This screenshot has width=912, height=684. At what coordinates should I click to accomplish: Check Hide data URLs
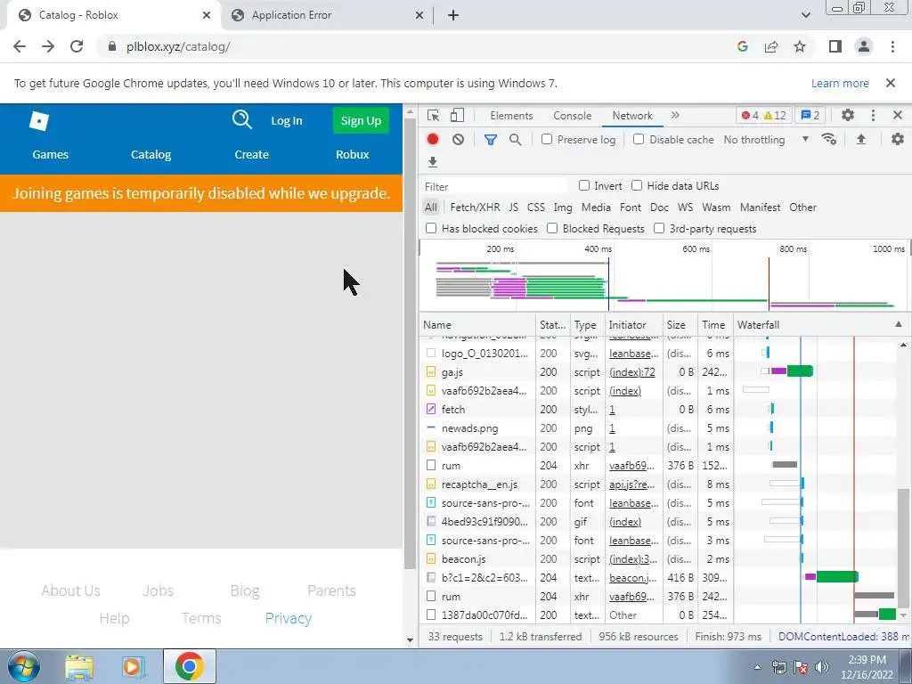[x=637, y=185]
